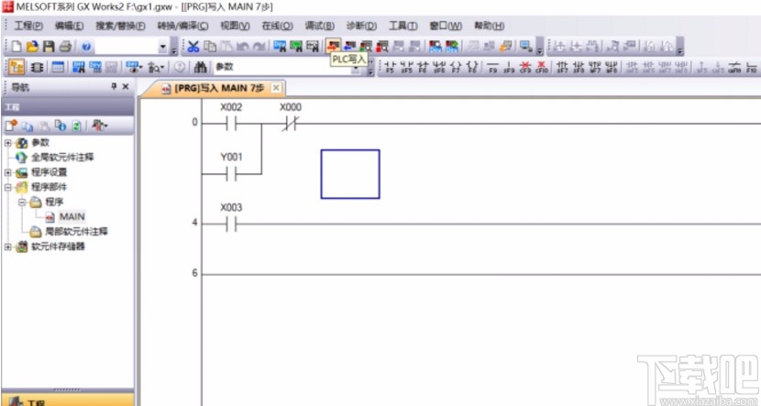This screenshot has width=761, height=406.
Task: Click the PLC read icon with blue arrow
Action: pos(349,47)
